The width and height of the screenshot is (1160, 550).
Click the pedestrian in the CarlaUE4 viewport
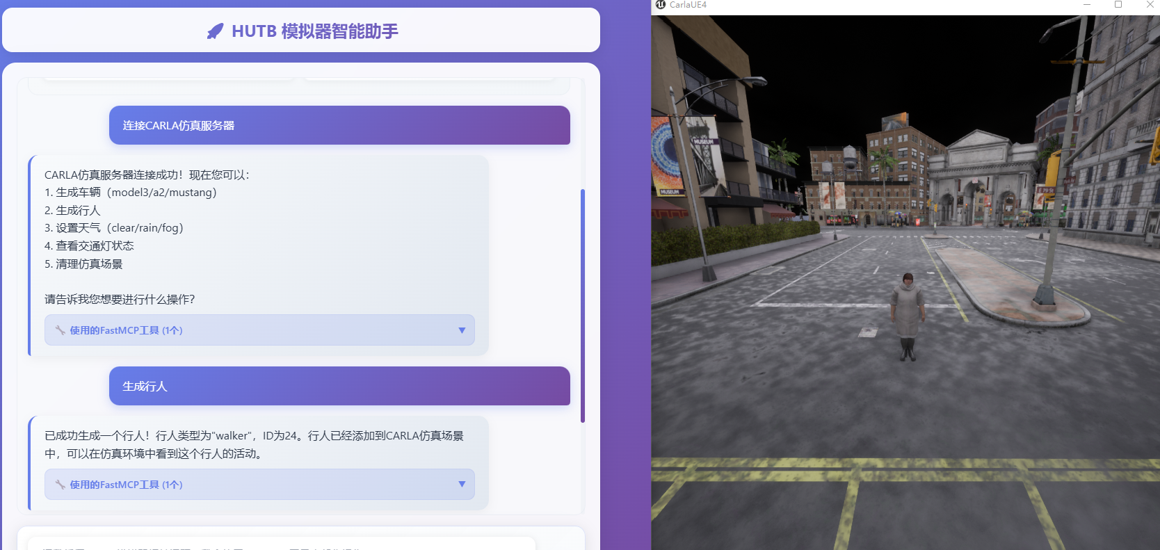coord(908,316)
